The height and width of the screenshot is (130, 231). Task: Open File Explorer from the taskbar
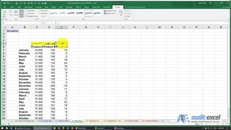[x=7, y=128]
